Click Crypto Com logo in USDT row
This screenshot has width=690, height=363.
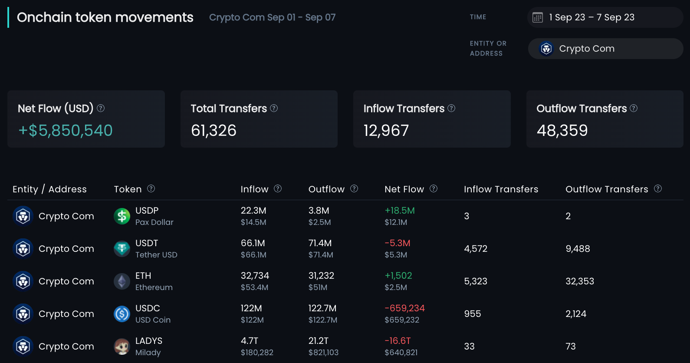click(23, 249)
